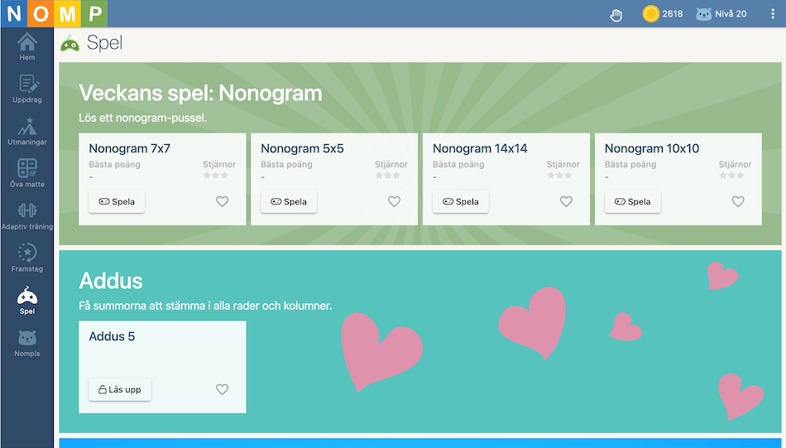The width and height of the screenshot is (786, 448).
Task: Favorite Addus 5 with heart
Action: (x=222, y=389)
